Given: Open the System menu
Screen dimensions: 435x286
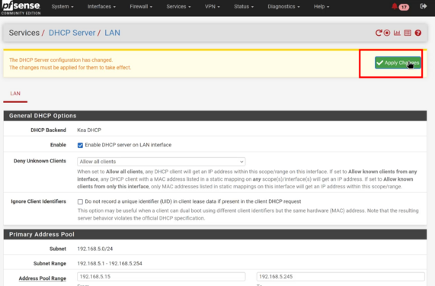Looking at the screenshot, I should 62,7.
